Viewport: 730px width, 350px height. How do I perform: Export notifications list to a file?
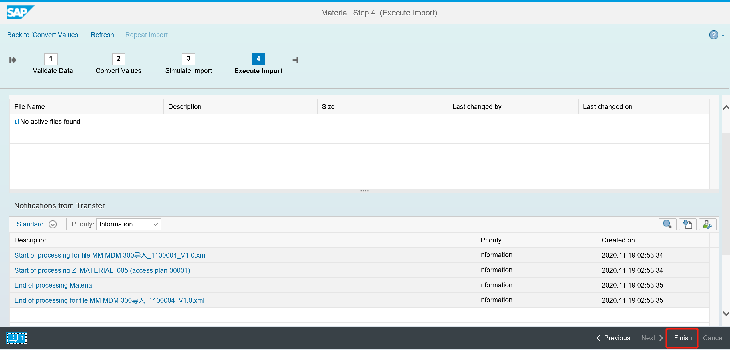pos(688,224)
